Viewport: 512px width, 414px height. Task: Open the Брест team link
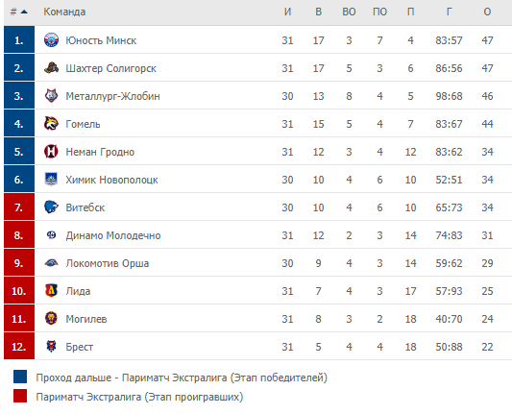click(x=80, y=347)
